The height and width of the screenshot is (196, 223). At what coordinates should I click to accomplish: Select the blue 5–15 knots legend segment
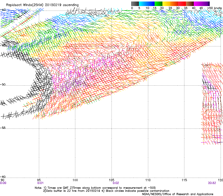(x=147, y=4)
